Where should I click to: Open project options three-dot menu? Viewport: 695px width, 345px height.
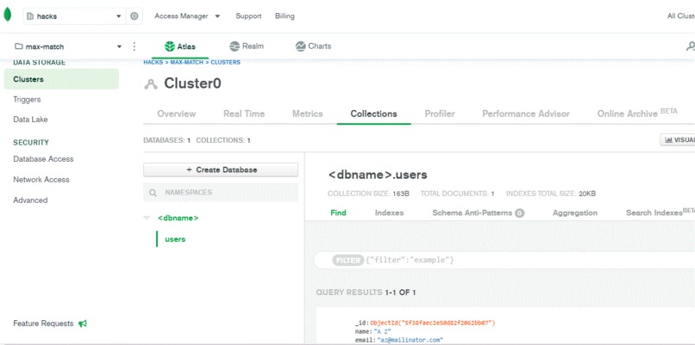coord(135,46)
